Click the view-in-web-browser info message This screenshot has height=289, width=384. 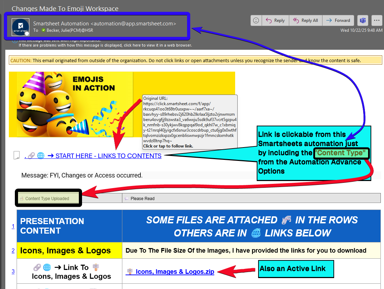(105, 45)
